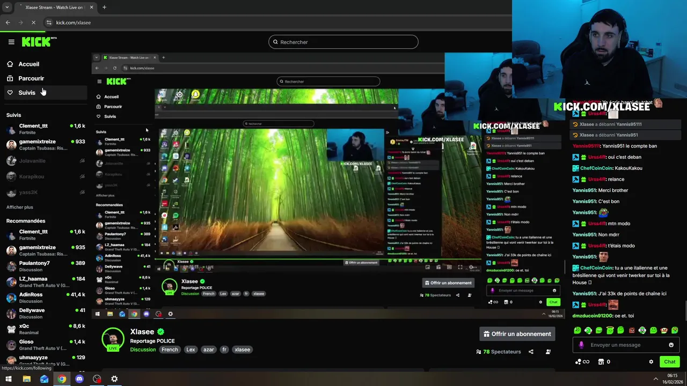Click the purple microphone icon in message box
687x386 pixels.
coord(581,345)
